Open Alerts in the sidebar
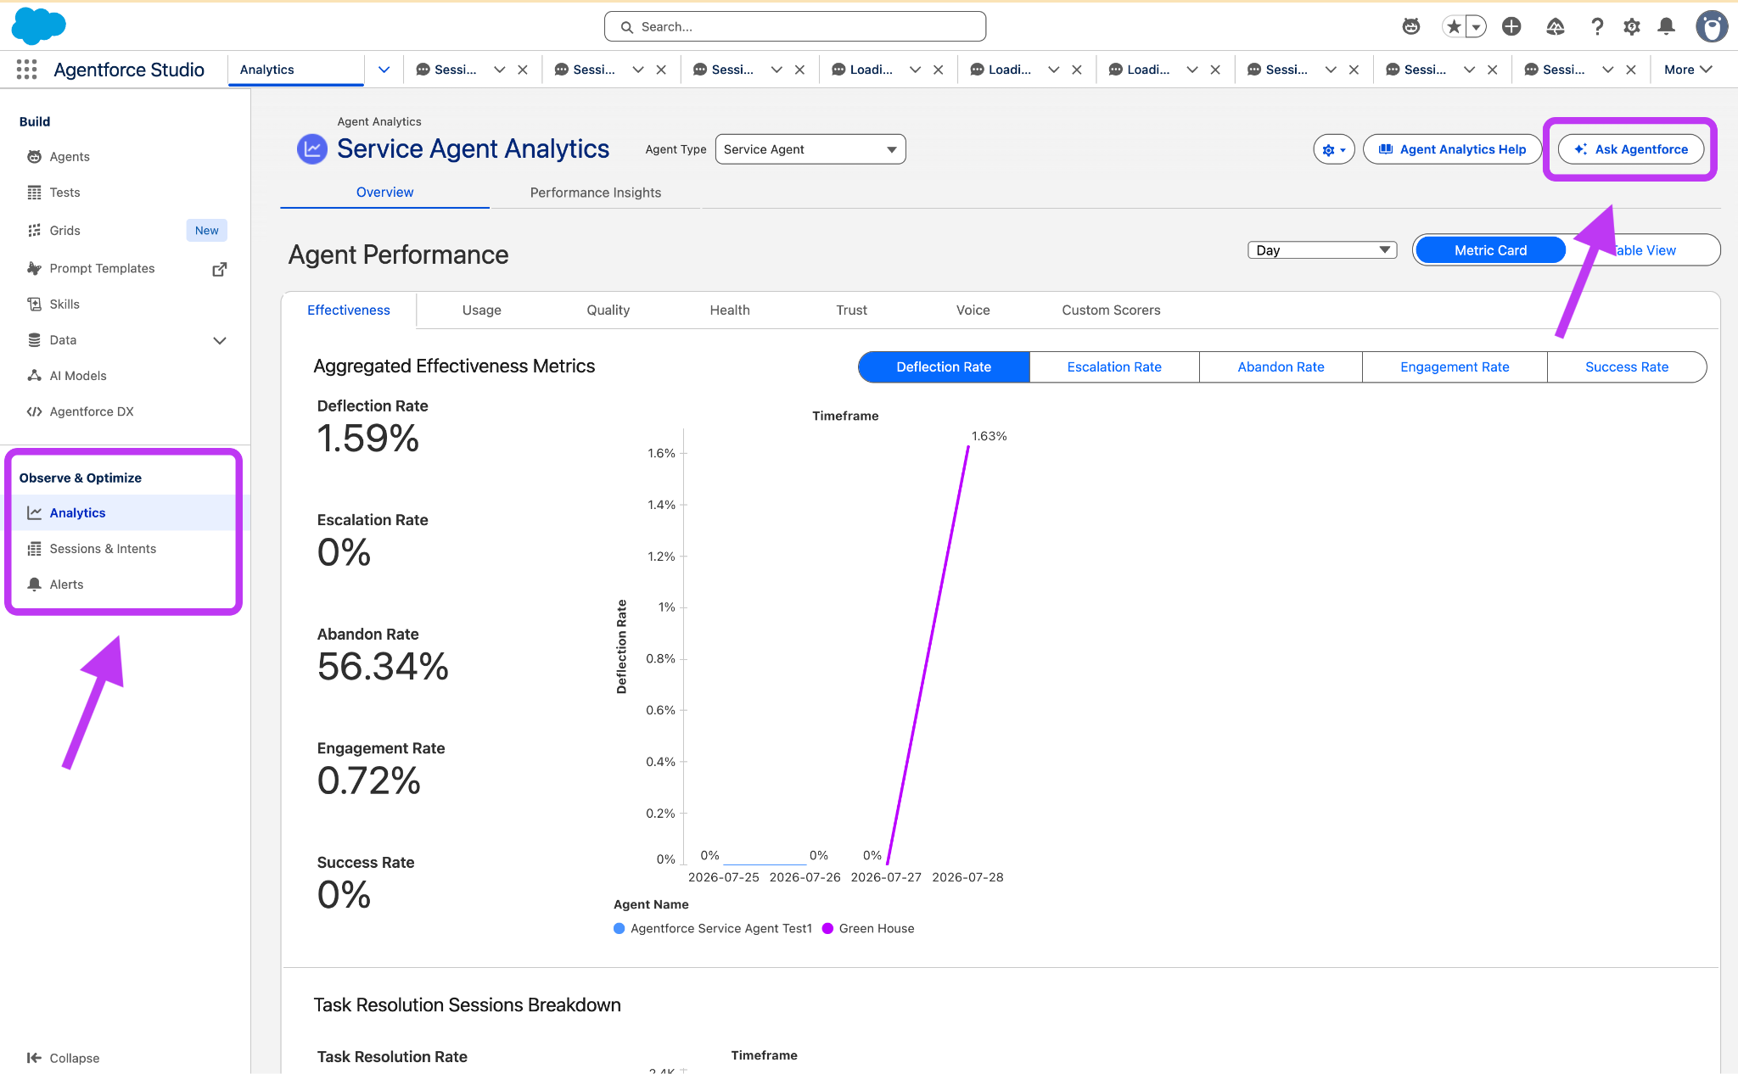The image size is (1738, 1074). pos(66,585)
